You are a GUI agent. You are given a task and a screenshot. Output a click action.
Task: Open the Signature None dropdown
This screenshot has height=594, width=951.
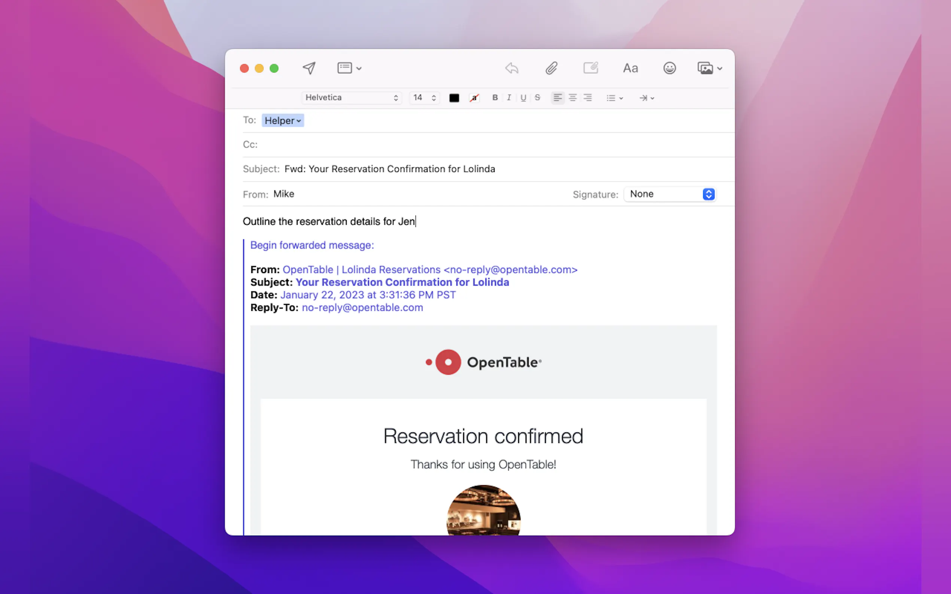click(671, 194)
